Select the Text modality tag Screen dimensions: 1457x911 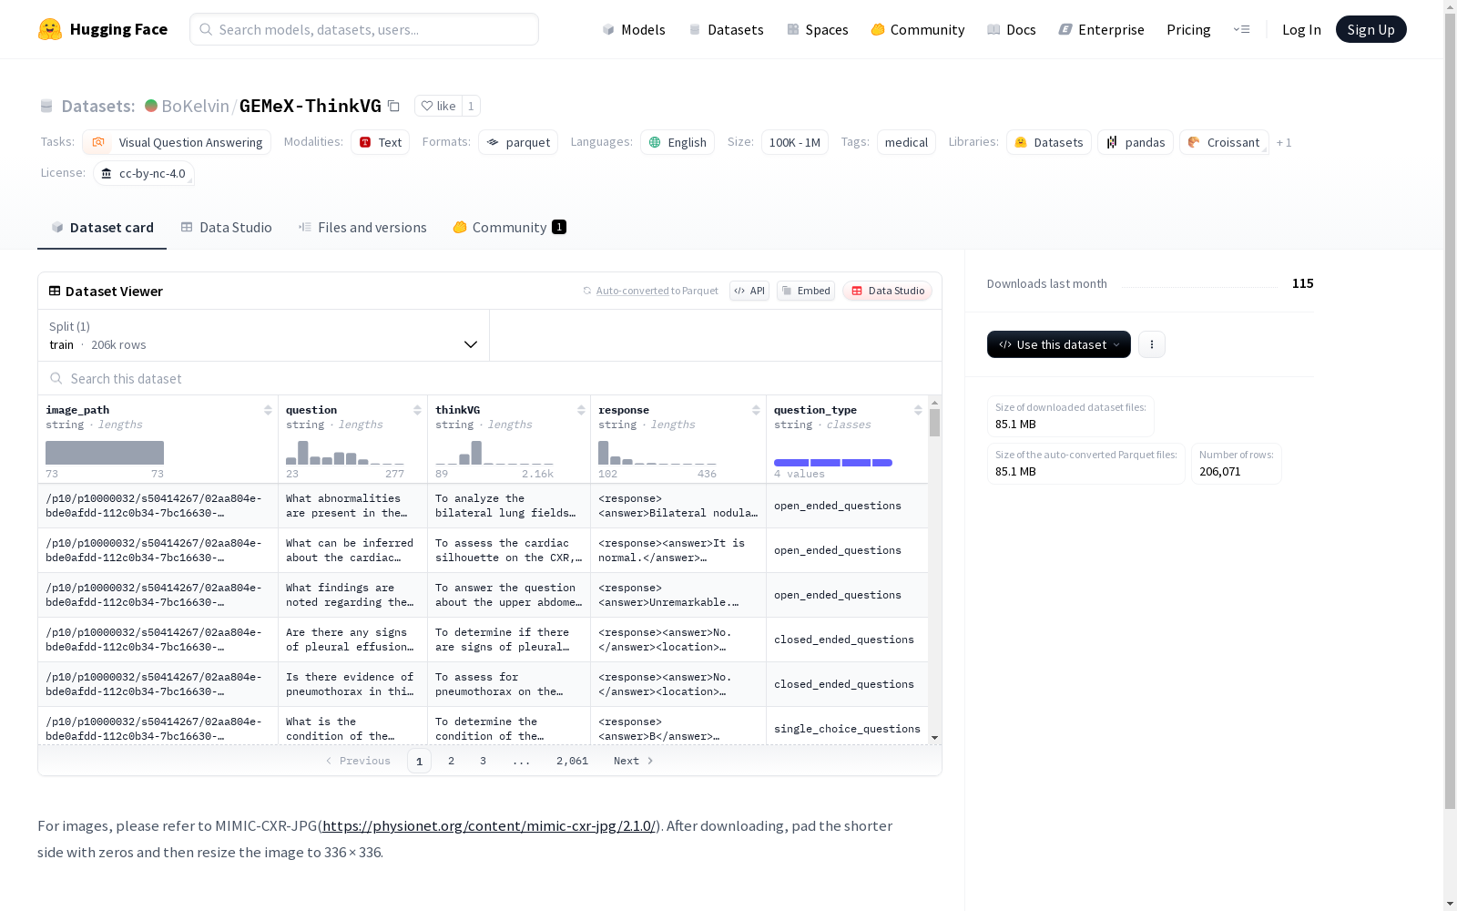380,142
